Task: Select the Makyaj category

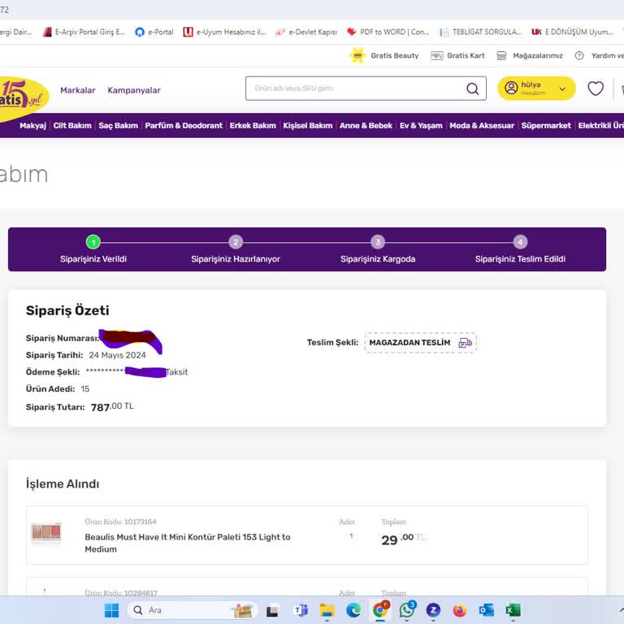Action: (32, 125)
